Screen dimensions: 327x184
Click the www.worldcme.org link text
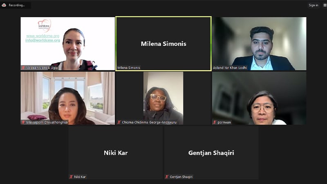coord(43,36)
